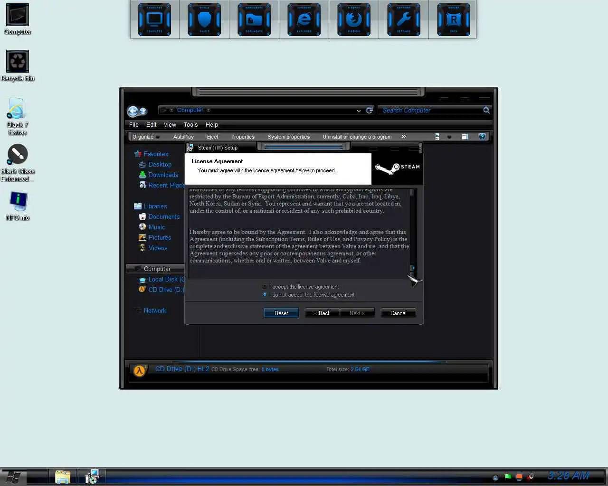This screenshot has height=486, width=608.
Task: Select CD Drive (D:) in navigation pane
Action: click(x=161, y=290)
